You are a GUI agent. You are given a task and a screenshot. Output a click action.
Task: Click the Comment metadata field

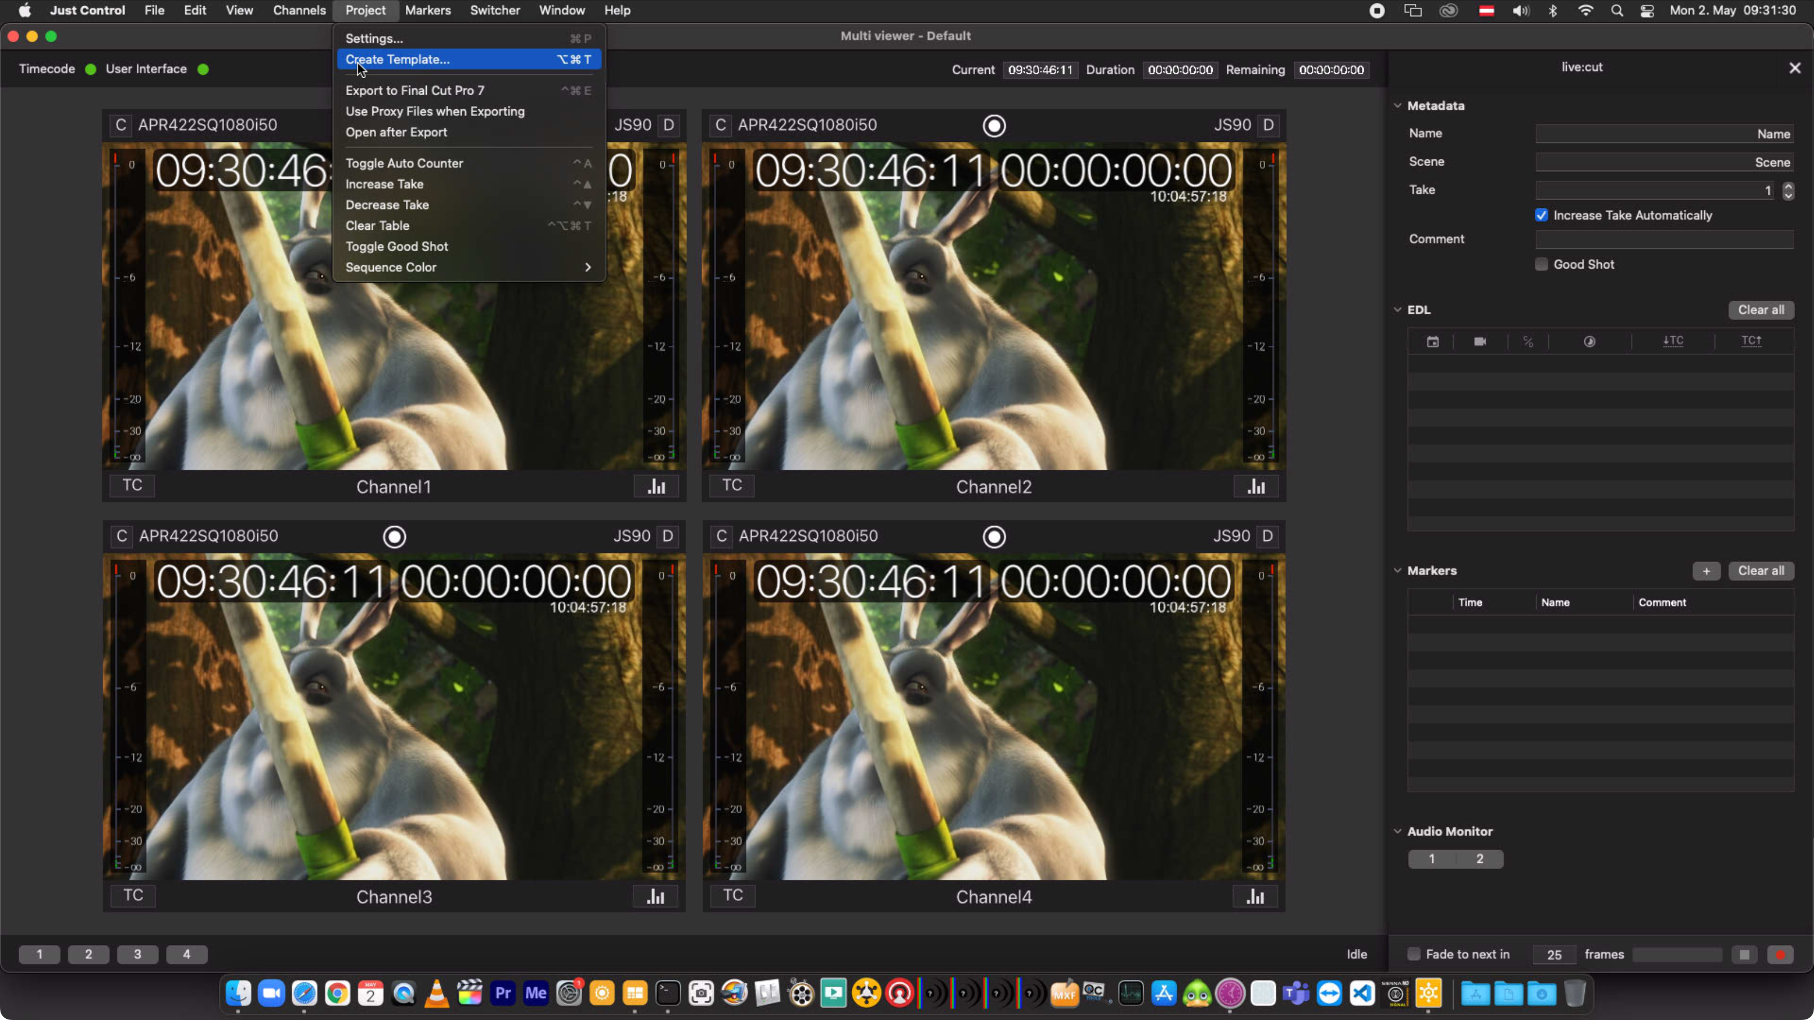click(x=1664, y=239)
